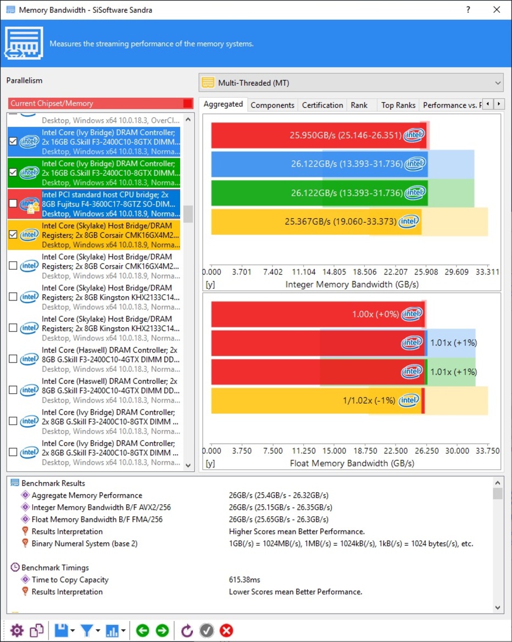Check the Intel PCI standard host CPU bridge box
Screen dimensions: 512x642
pos(13,204)
